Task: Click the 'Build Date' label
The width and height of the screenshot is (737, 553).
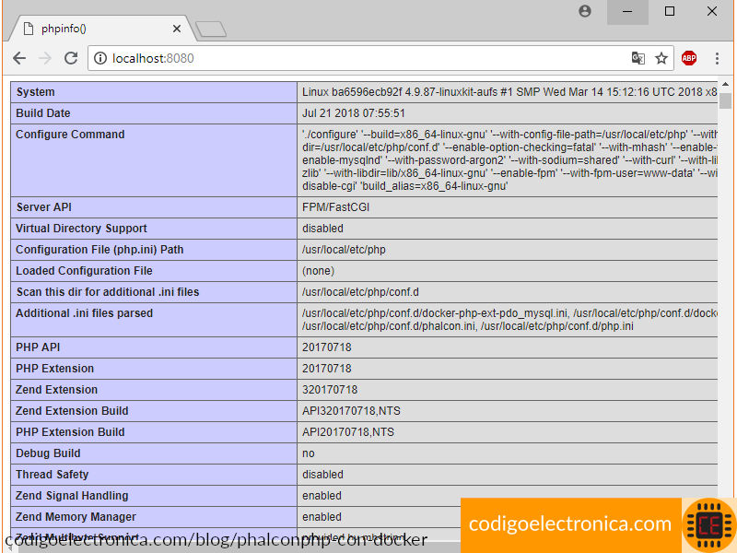Action: pos(42,113)
